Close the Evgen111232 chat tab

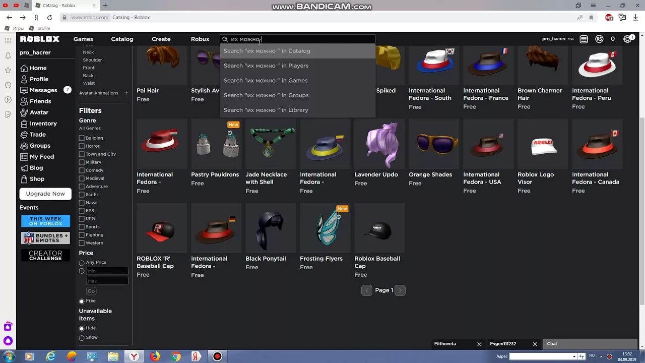[535, 344]
